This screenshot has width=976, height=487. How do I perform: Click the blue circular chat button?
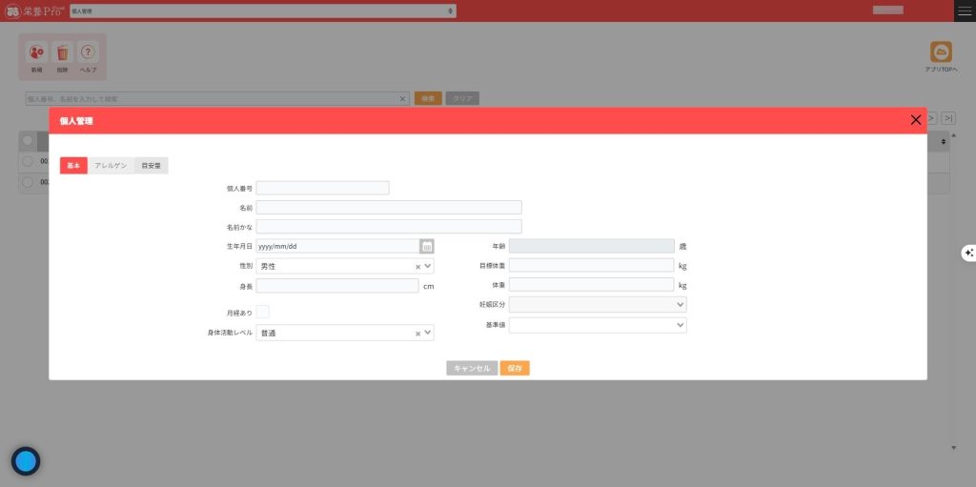(26, 461)
